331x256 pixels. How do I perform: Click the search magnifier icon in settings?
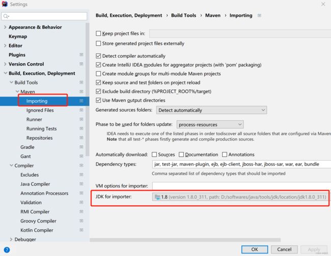(x=6, y=16)
